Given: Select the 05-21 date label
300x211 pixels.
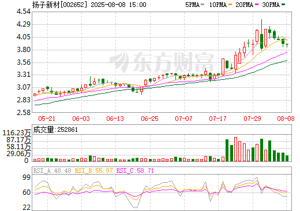Looking at the screenshot, I should (47, 119).
